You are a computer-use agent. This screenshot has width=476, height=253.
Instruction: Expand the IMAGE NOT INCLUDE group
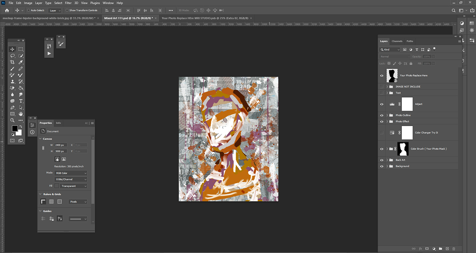387,87
